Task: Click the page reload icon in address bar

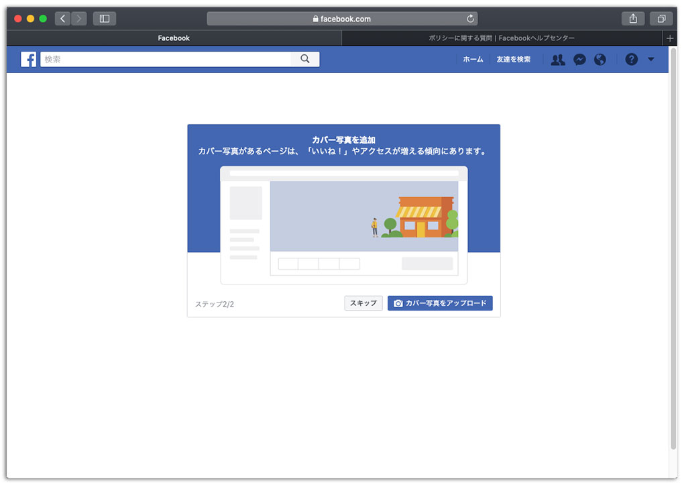Action: (471, 19)
